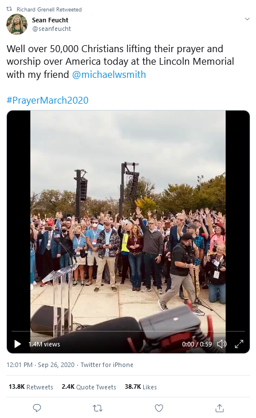View the 2.4K Quote Tweets list

tap(89, 387)
